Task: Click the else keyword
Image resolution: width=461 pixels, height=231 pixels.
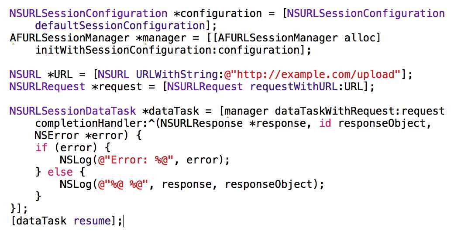Action: click(x=60, y=172)
